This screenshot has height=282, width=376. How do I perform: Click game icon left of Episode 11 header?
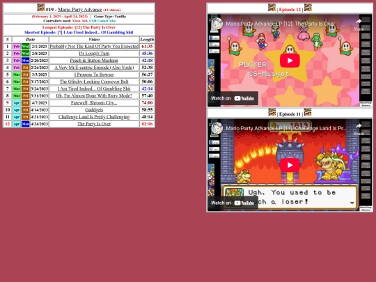[x=272, y=112]
